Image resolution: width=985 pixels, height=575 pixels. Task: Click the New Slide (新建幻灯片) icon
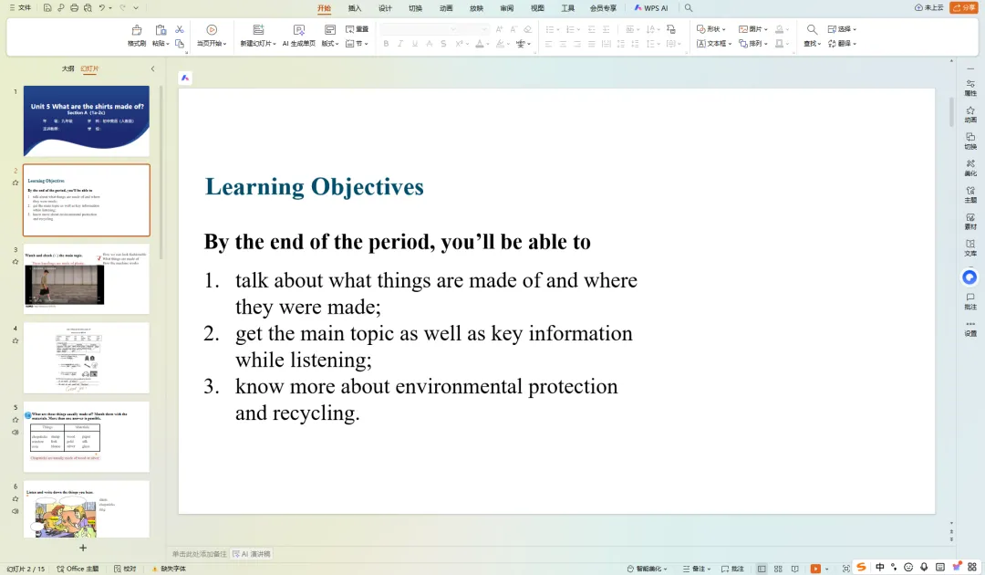tap(258, 29)
